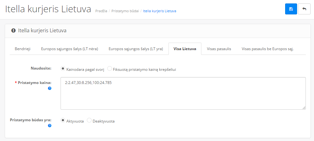This screenshot has height=141, width=314.
Task: Click the back arrow return button
Action: click(304, 9)
